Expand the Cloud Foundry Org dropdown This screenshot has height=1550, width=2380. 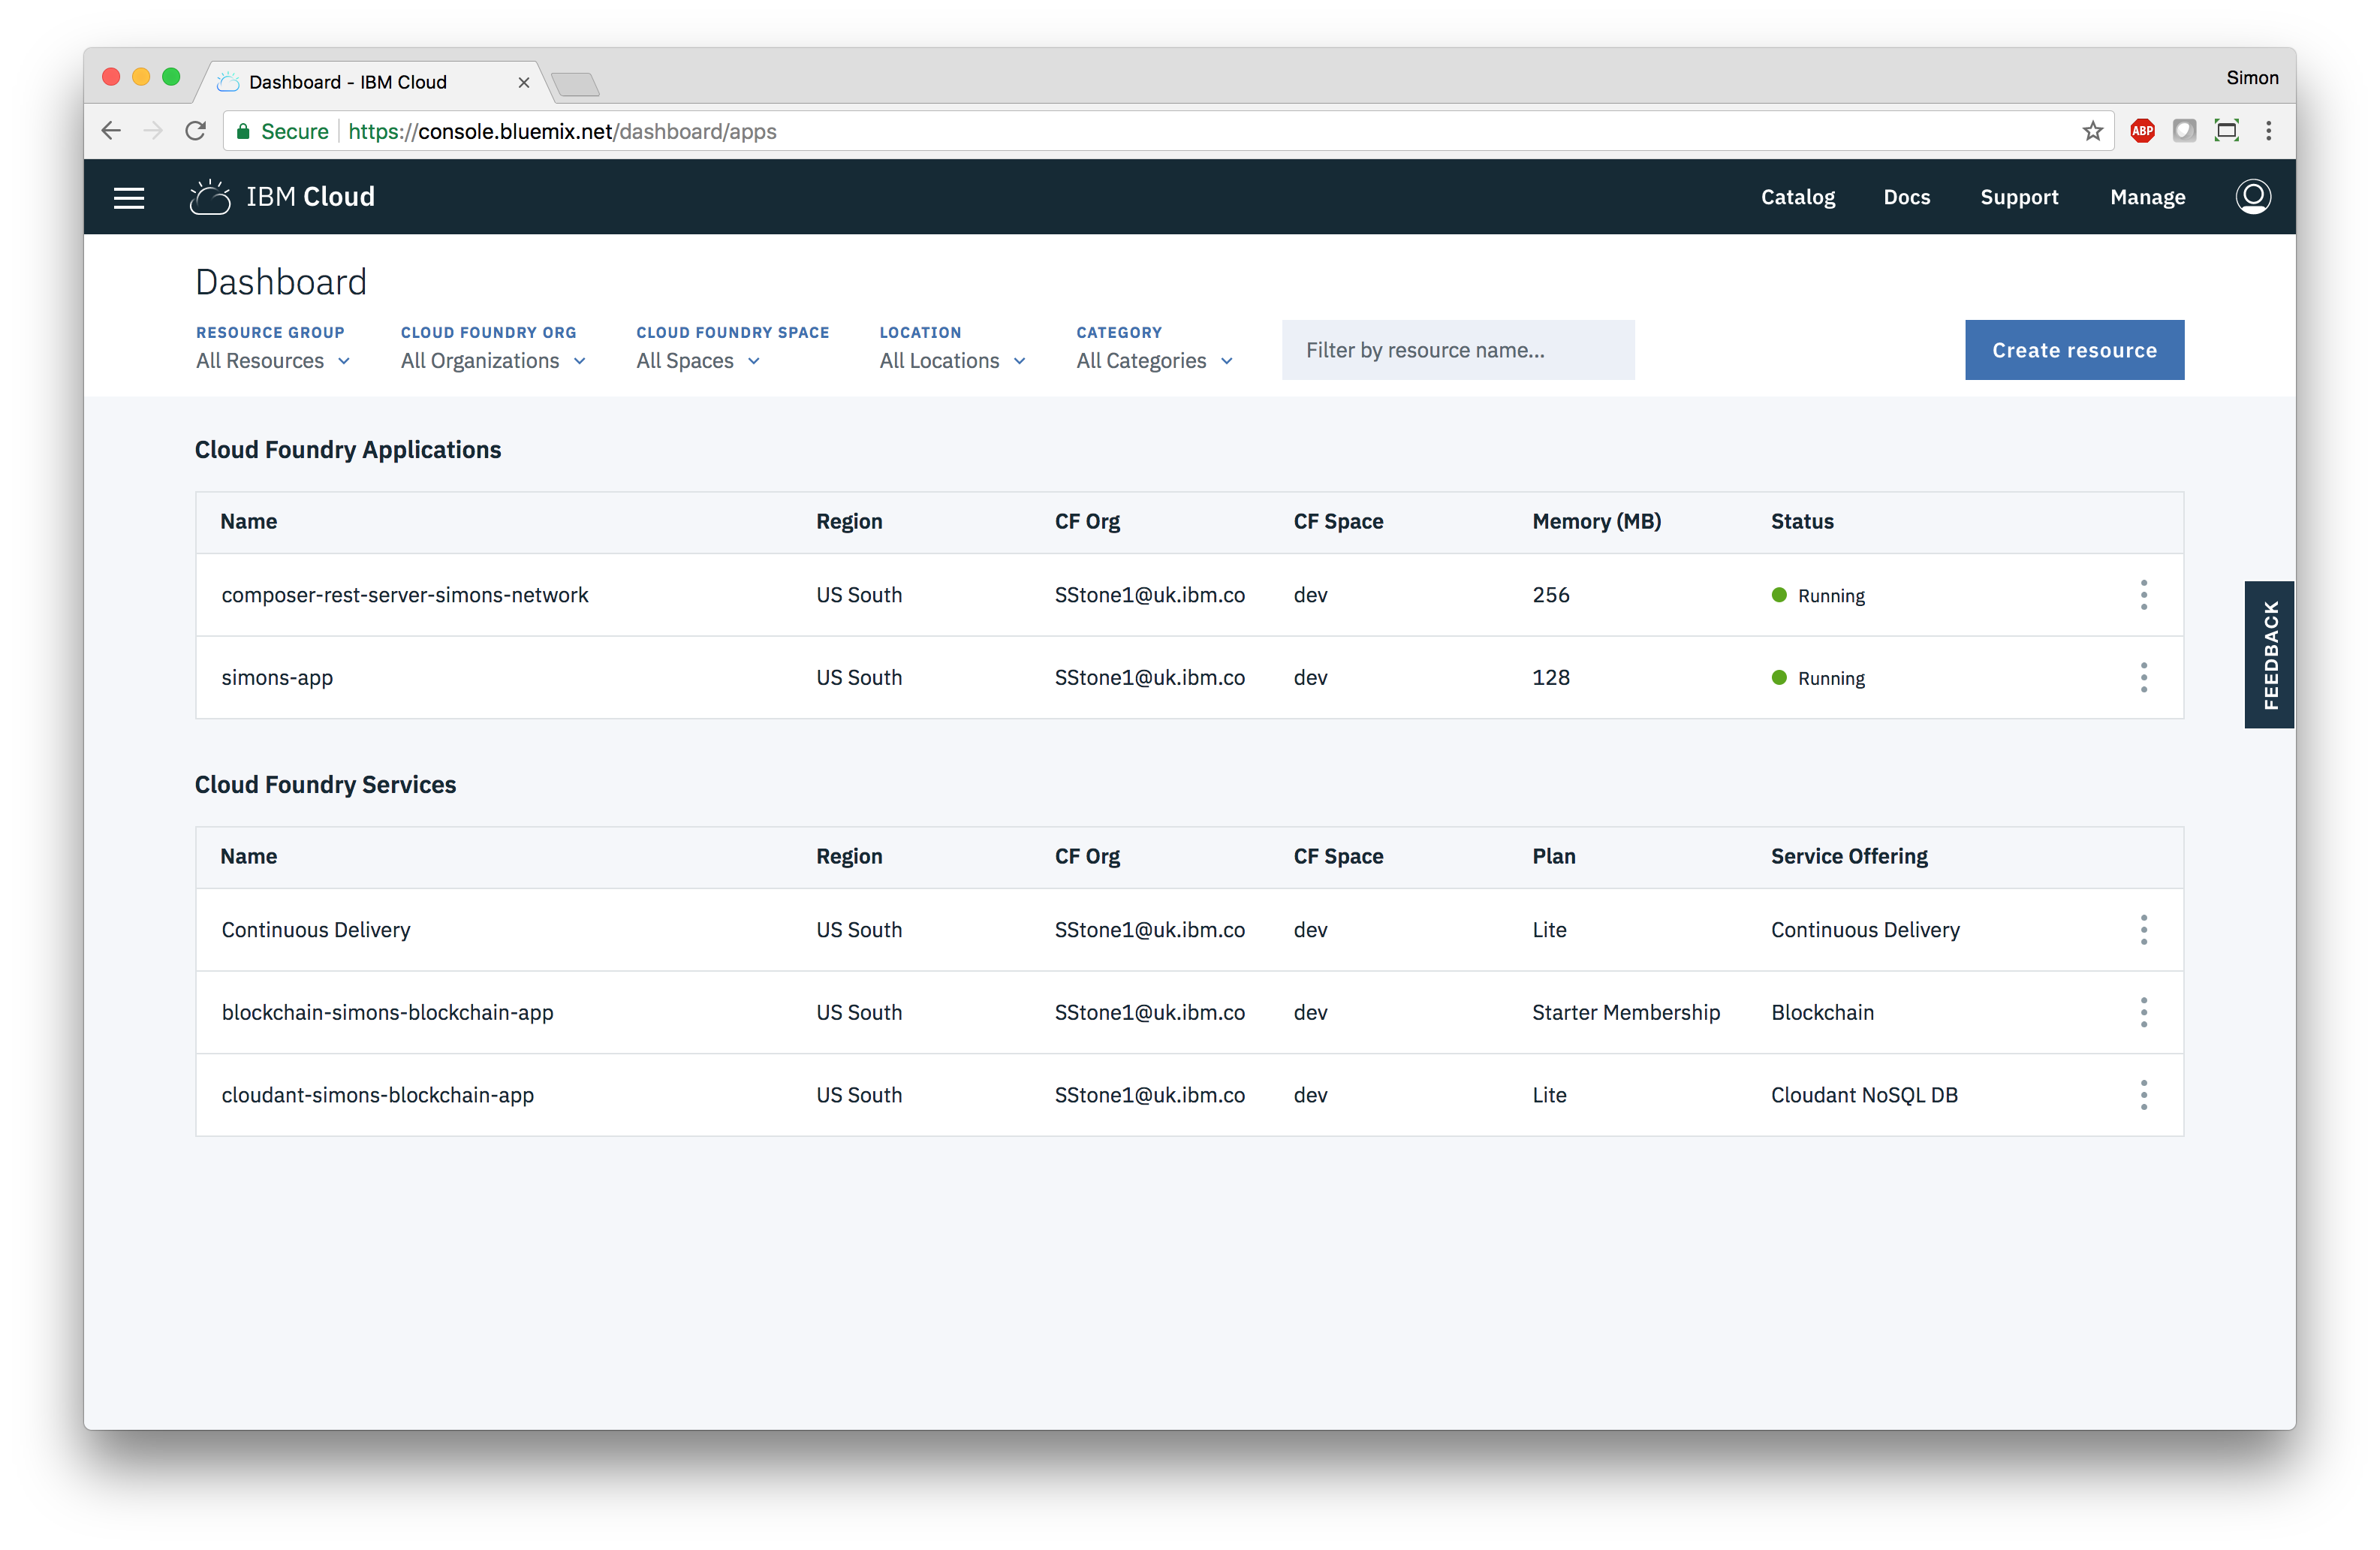click(492, 361)
